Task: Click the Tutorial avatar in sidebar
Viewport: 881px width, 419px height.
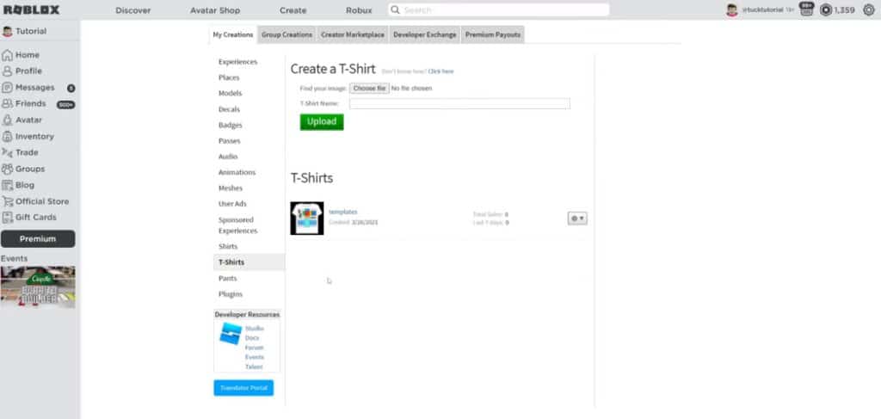Action: point(7,32)
